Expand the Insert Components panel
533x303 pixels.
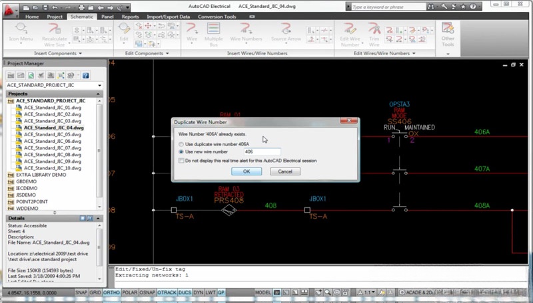81,54
